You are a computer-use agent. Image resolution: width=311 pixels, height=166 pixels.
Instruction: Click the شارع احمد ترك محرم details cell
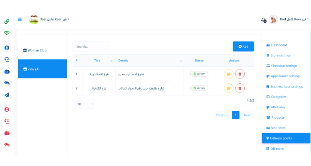pos(150,74)
